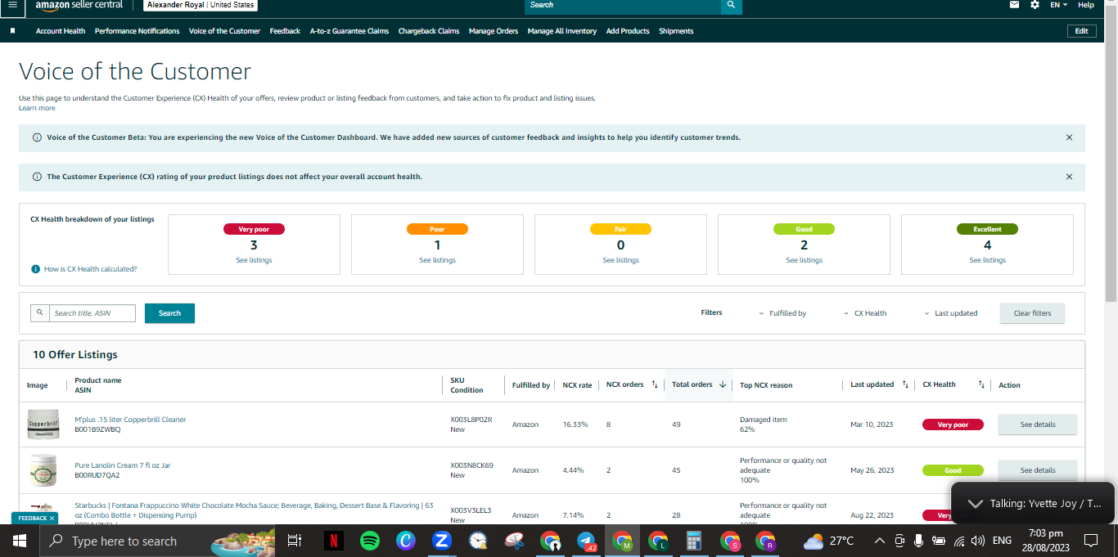
Task: Open the hamburger navigation menu
Action: point(11,5)
